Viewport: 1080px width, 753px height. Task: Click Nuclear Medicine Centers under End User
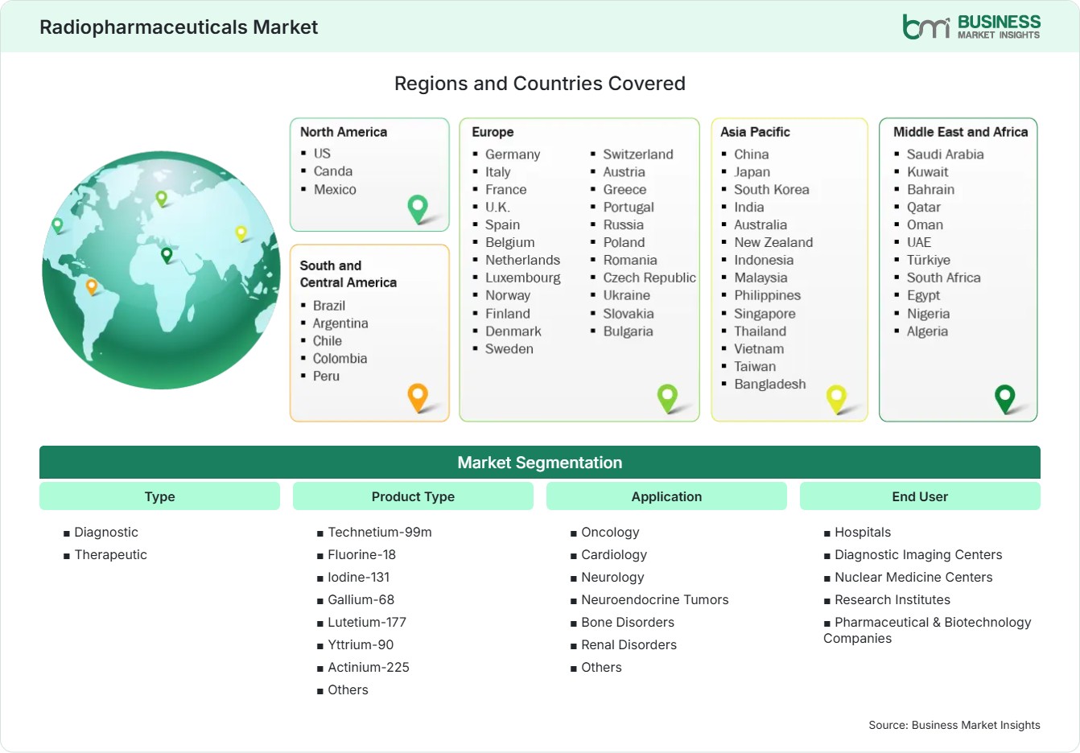pos(913,578)
